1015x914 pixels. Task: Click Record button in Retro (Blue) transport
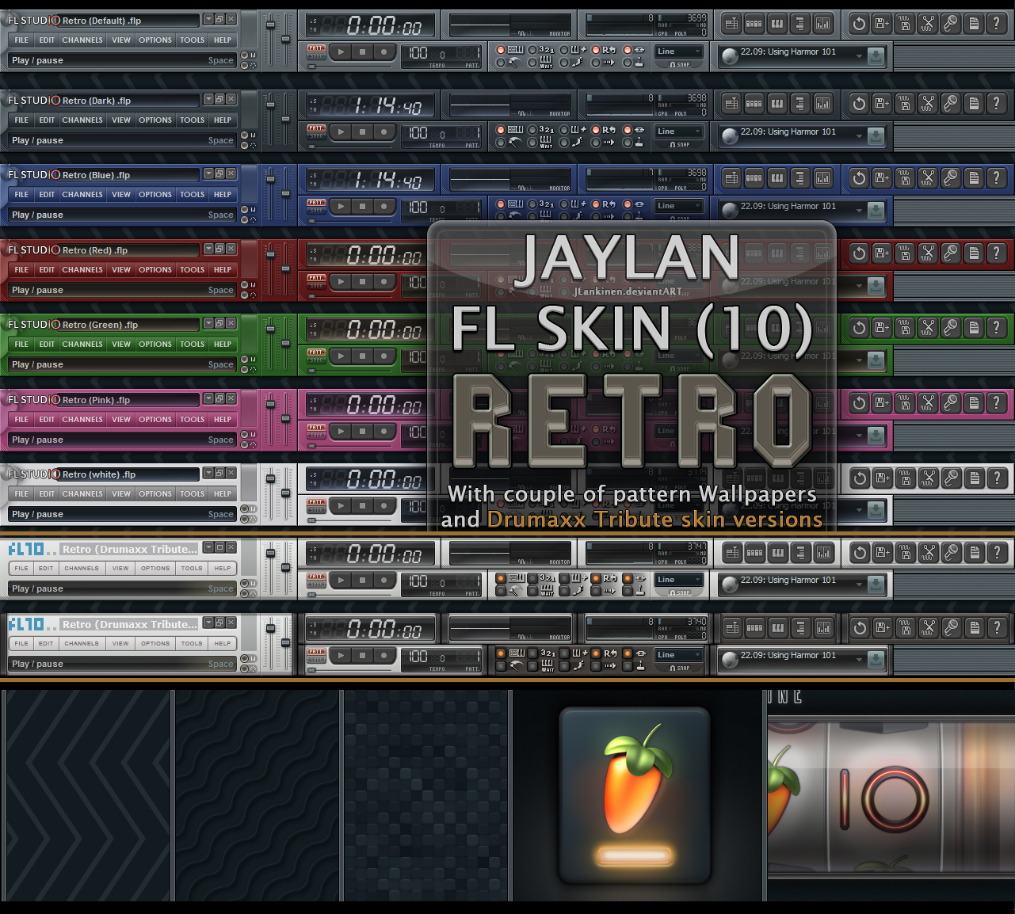click(383, 206)
